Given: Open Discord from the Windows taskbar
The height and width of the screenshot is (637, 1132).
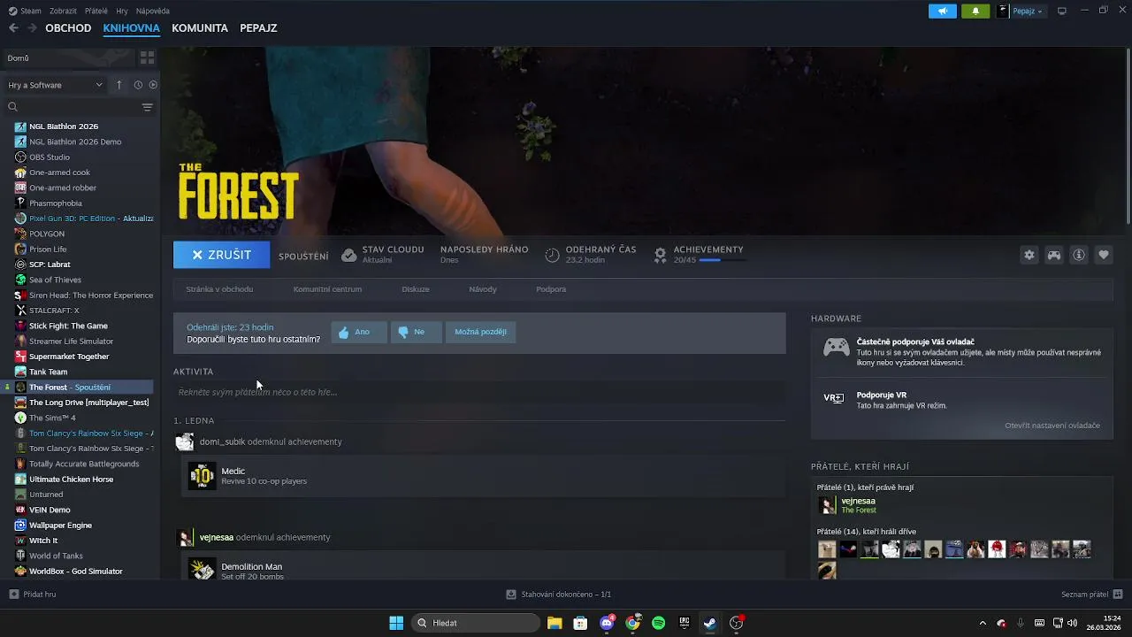Looking at the screenshot, I should pos(607,623).
